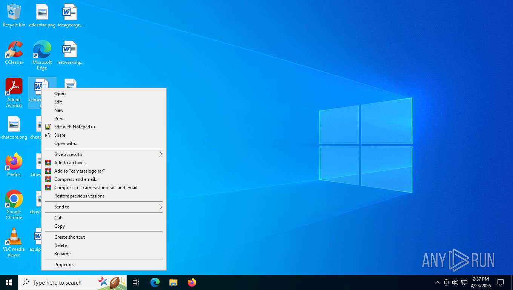The height and width of the screenshot is (290, 513).
Task: Open the Recycle Bin icon
Action: pyautogui.click(x=14, y=15)
